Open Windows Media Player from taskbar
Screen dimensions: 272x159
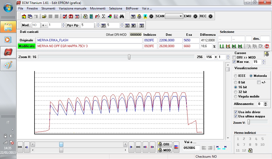point(8,40)
